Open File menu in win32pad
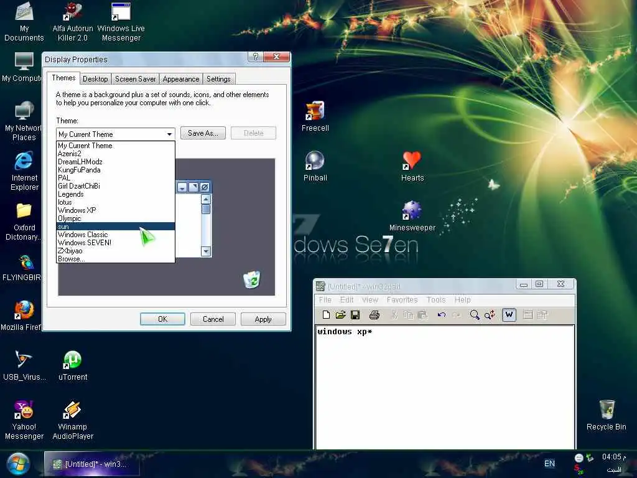 tap(325, 300)
